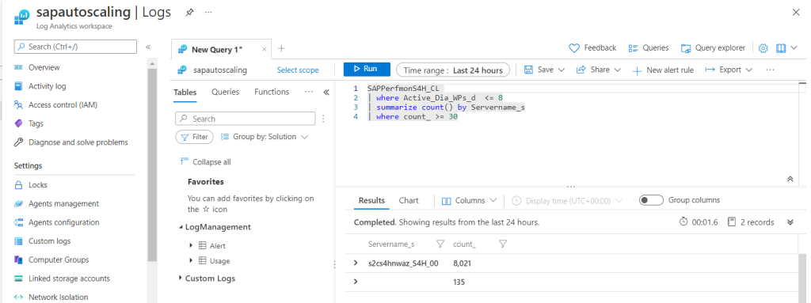The height and width of the screenshot is (303, 811).
Task: Toggle the Group columns switch
Action: [651, 200]
